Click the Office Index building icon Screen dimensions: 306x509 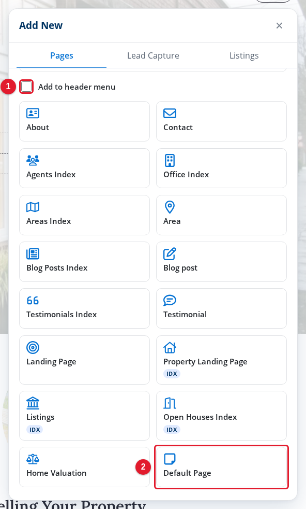170,160
